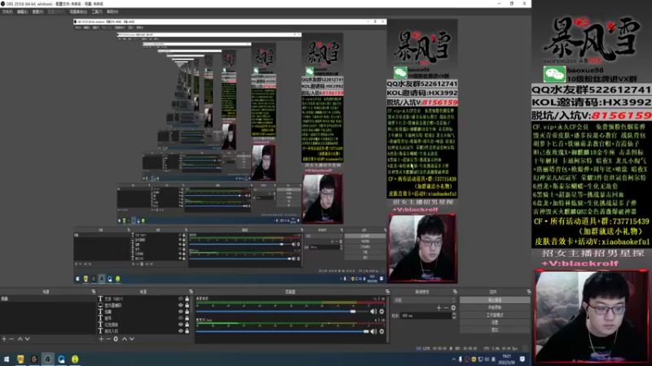This screenshot has width=652, height=366.
Task: Select the 脱坑入坑 text source row
Action: [x=143, y=331]
